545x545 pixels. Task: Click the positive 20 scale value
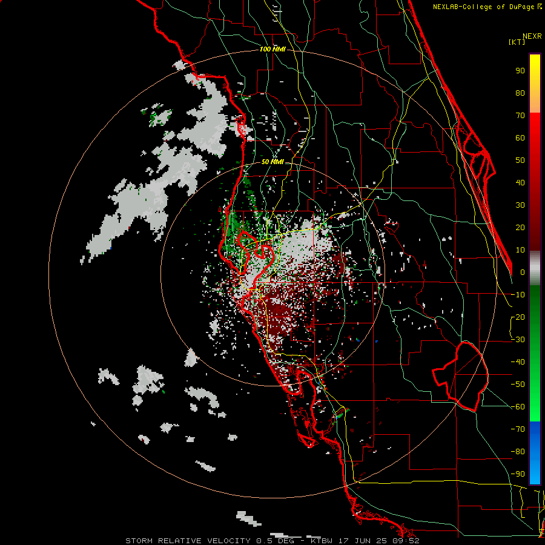click(520, 228)
